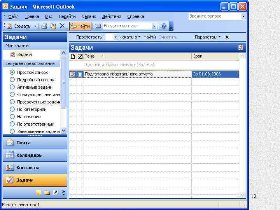280x210 pixels.
Task: Click the Print toolbar icon
Action: (x=44, y=26)
